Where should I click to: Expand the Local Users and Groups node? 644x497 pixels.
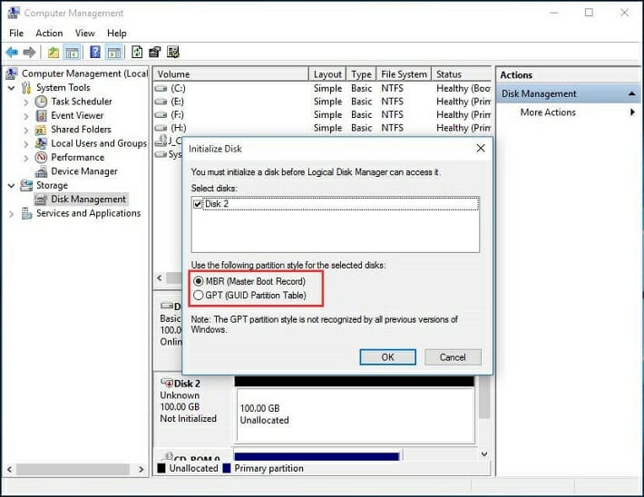pos(26,144)
